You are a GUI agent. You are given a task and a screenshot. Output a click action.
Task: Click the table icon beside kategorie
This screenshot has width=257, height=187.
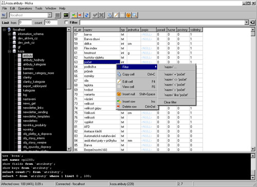[x=20, y=90]
